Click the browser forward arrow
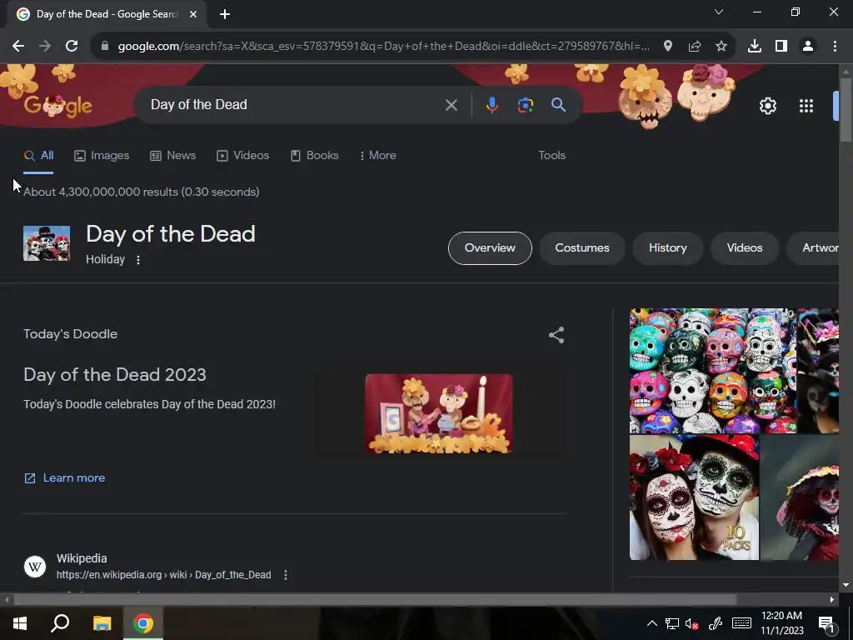The image size is (853, 640). coord(45,47)
